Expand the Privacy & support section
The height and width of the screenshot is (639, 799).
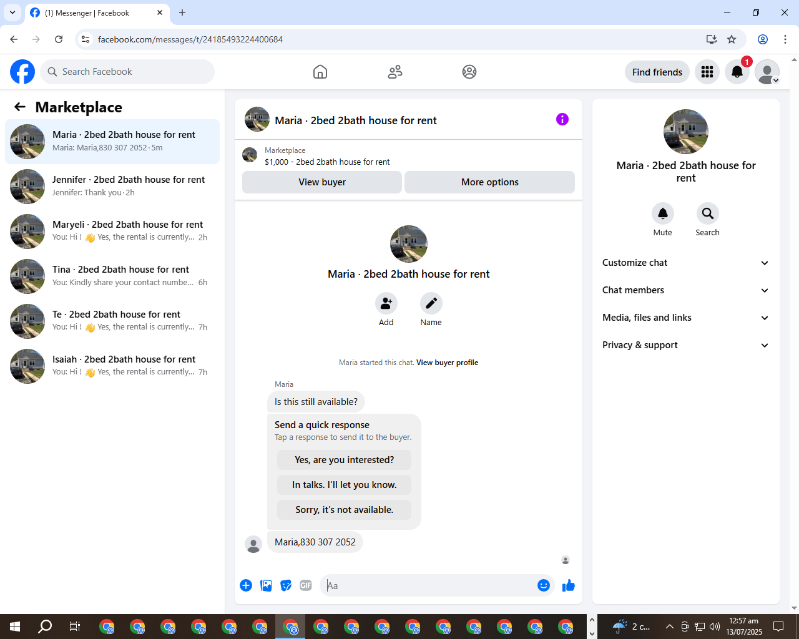coord(686,345)
